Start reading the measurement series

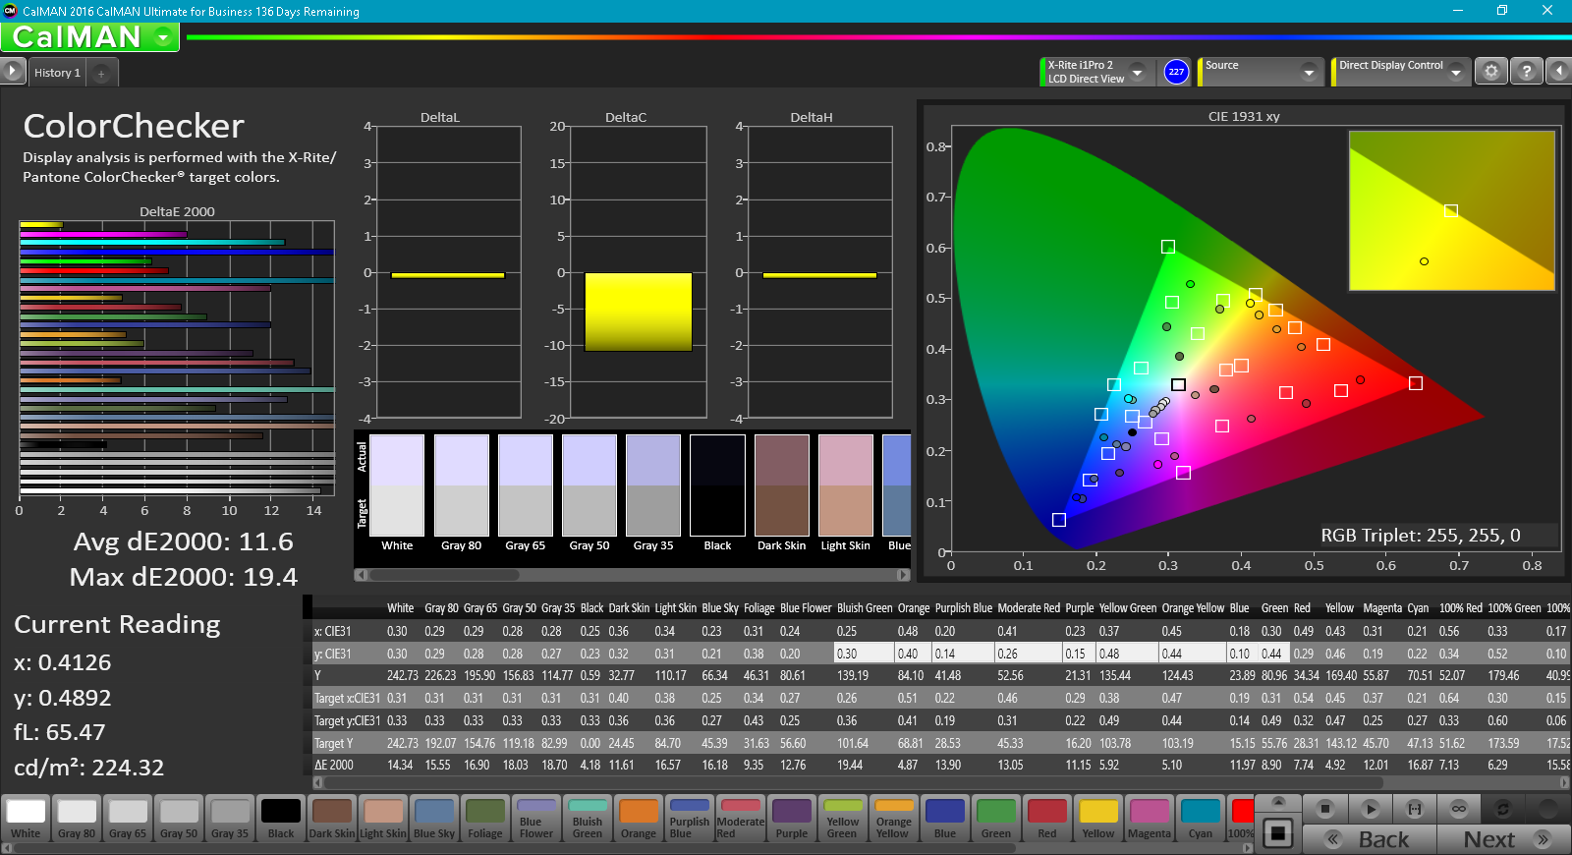tap(1371, 809)
